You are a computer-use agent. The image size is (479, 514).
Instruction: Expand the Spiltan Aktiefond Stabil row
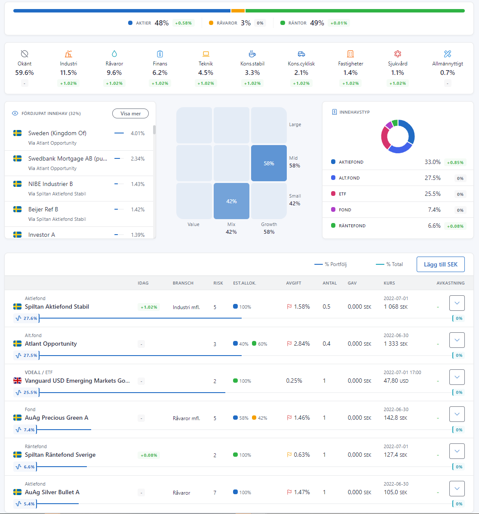click(x=457, y=303)
